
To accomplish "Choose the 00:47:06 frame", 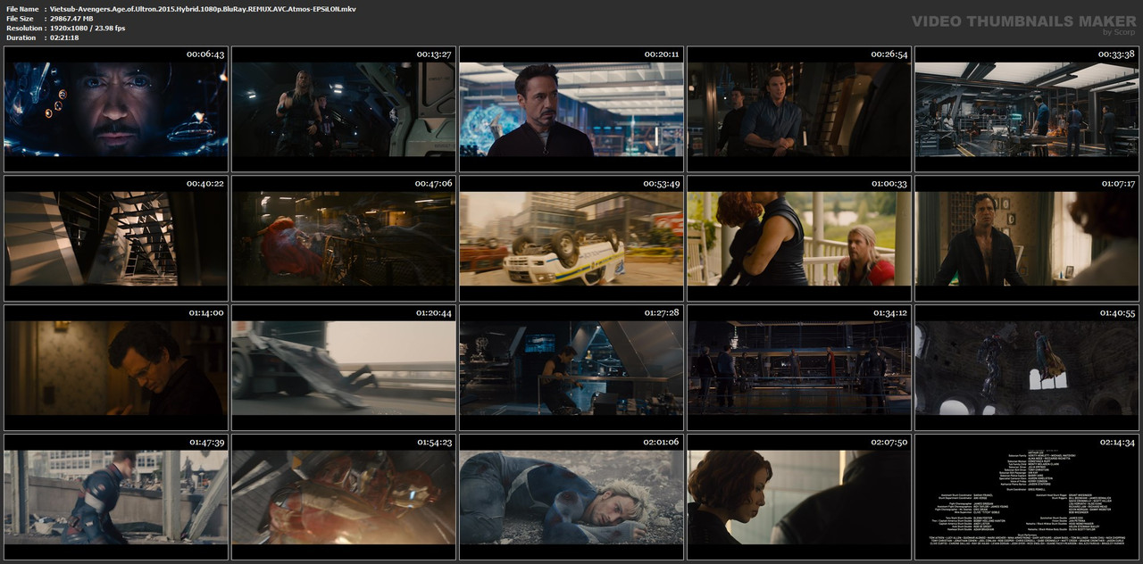I will 344,238.
